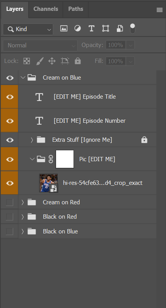Click the Opacity label
This screenshot has height=308, width=166.
92,45
